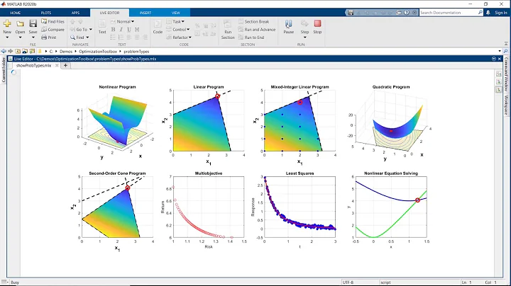Open the Control dropdown

(x=178, y=30)
